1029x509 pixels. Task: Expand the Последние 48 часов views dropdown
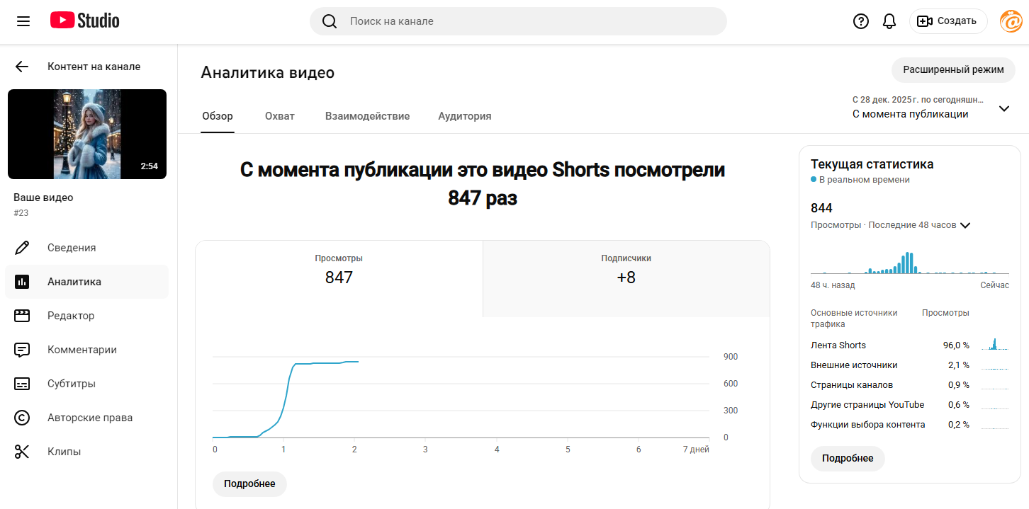point(965,225)
